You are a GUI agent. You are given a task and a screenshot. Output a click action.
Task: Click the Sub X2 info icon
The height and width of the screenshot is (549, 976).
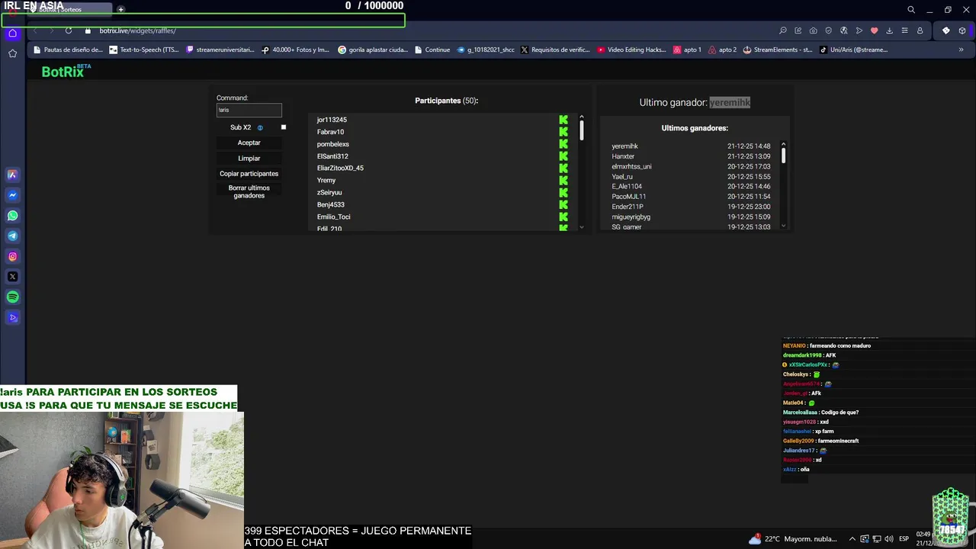tap(260, 127)
